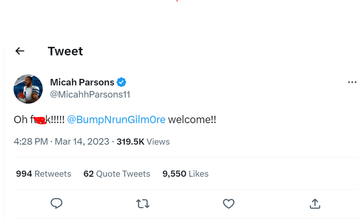Like the tweet with the heart icon

(229, 203)
